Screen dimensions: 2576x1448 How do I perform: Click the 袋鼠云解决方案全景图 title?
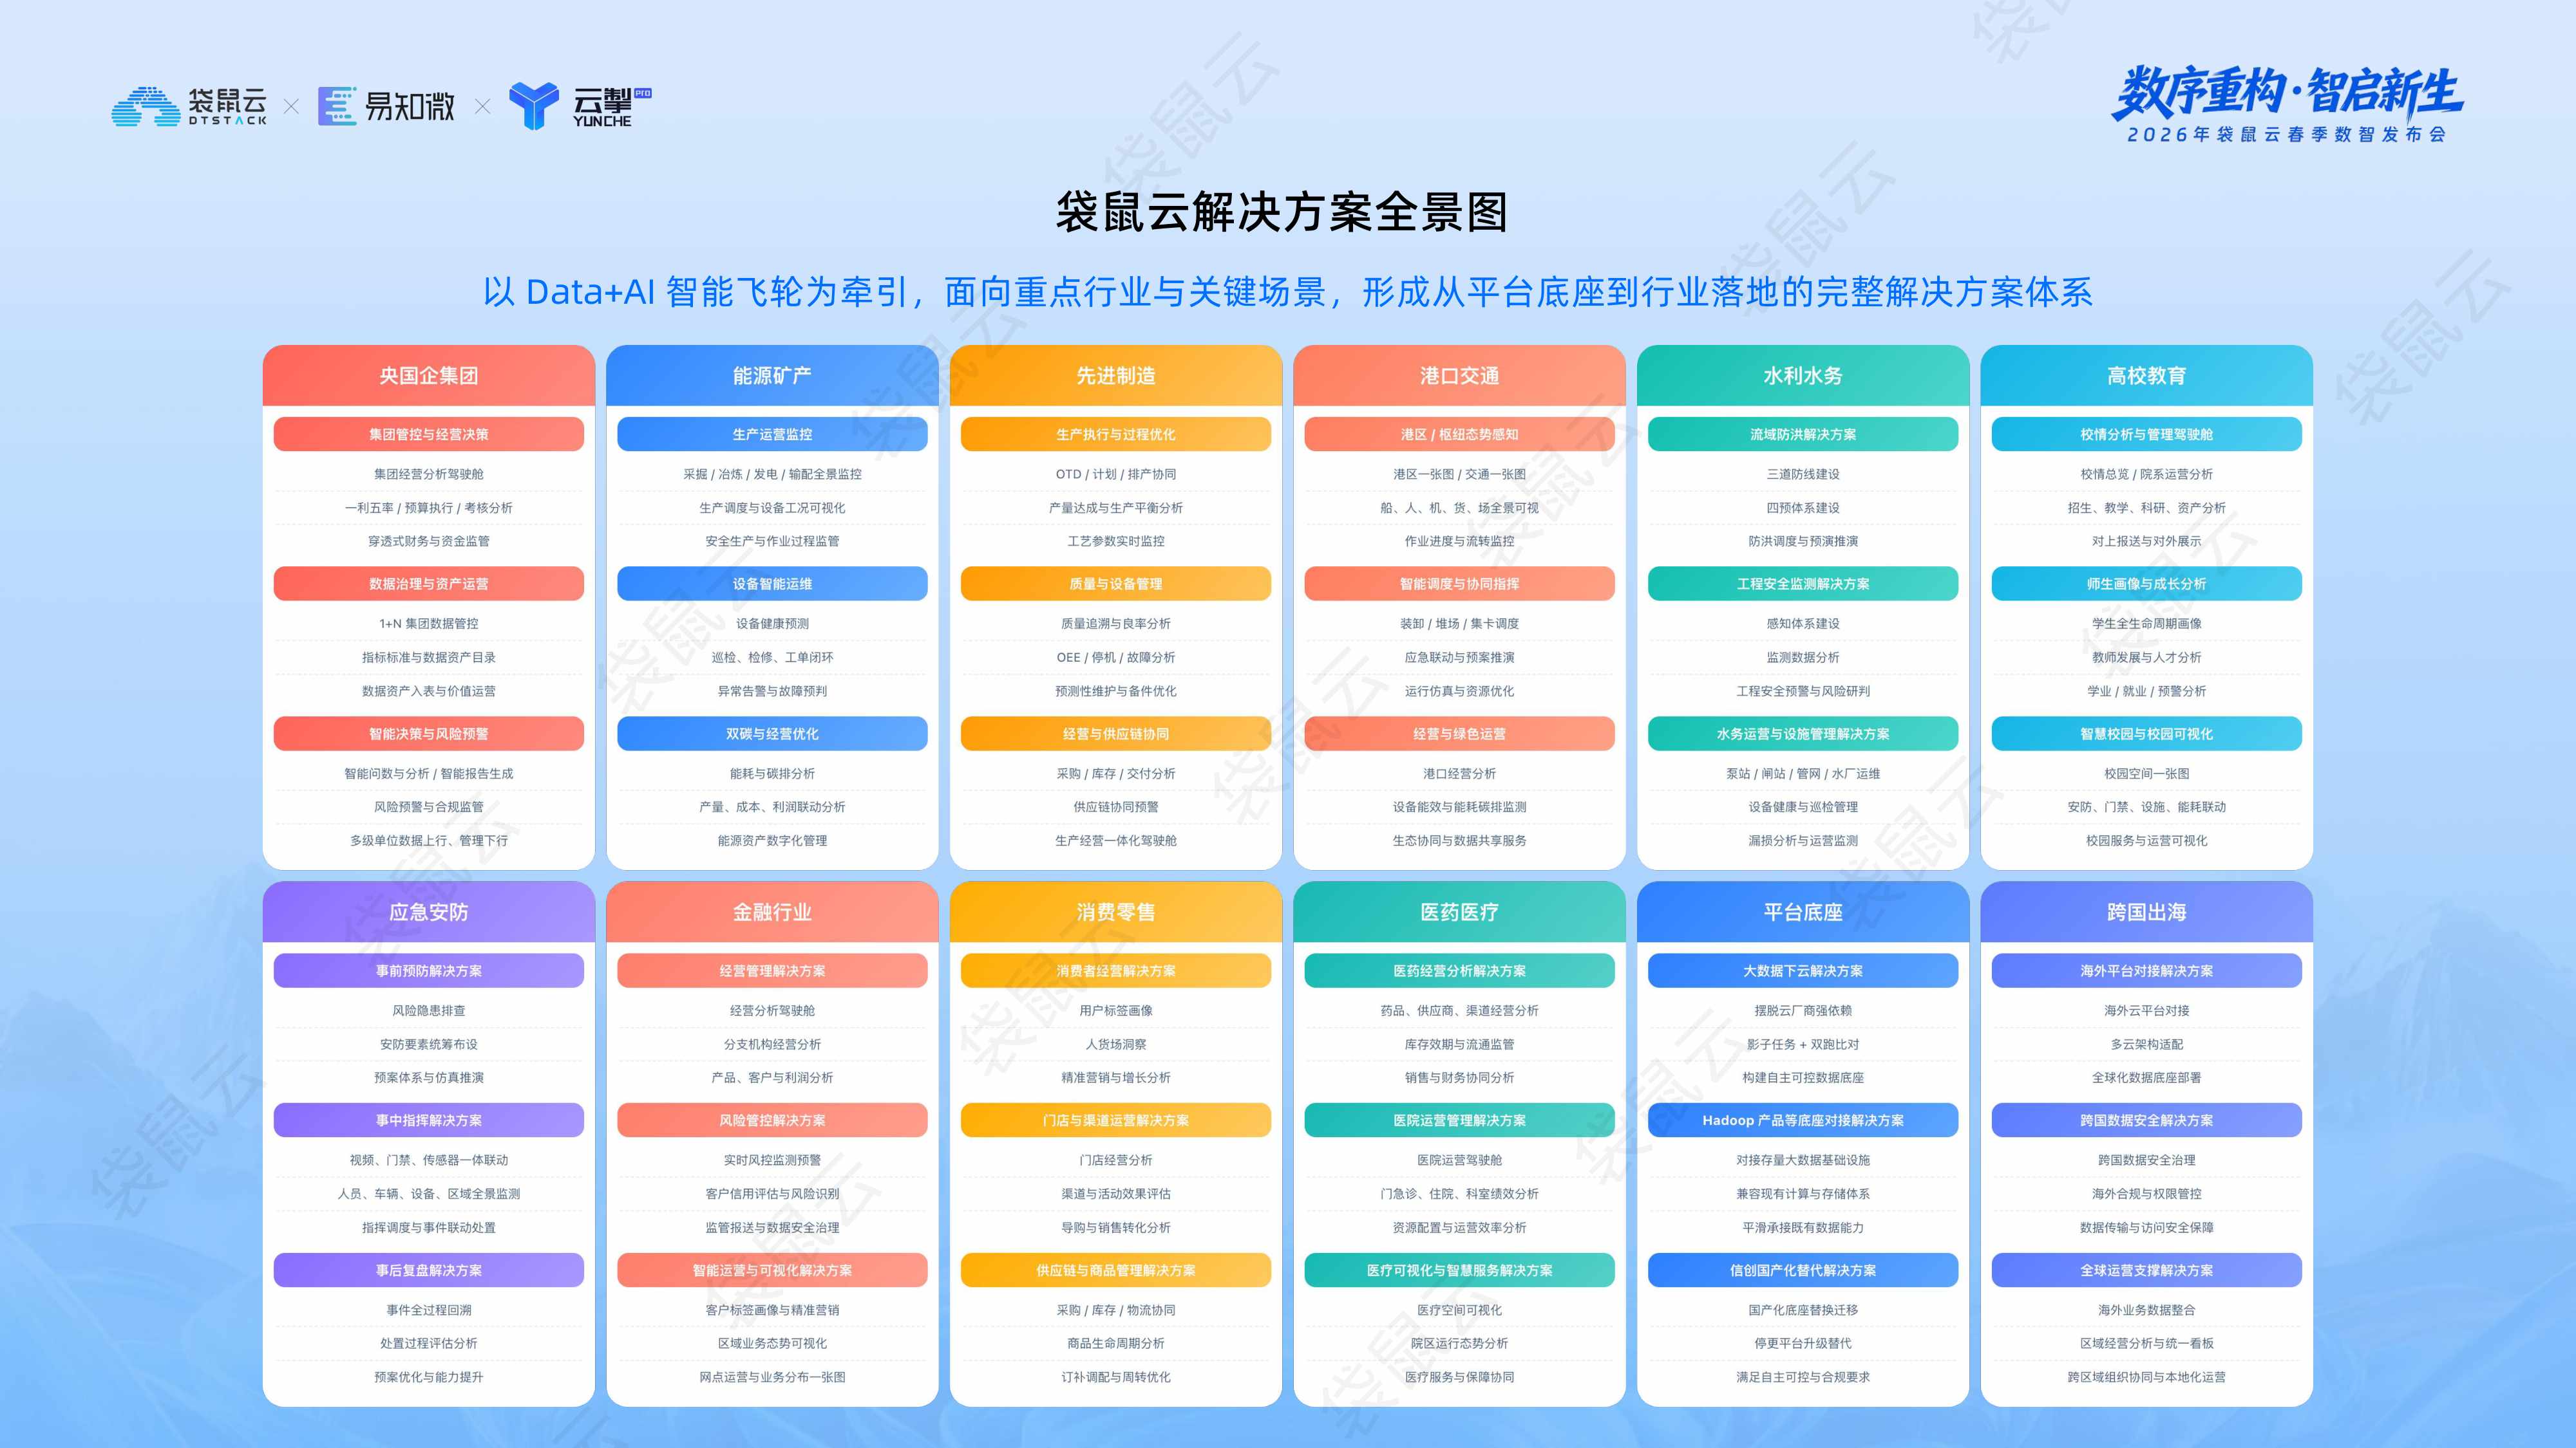1282,213
